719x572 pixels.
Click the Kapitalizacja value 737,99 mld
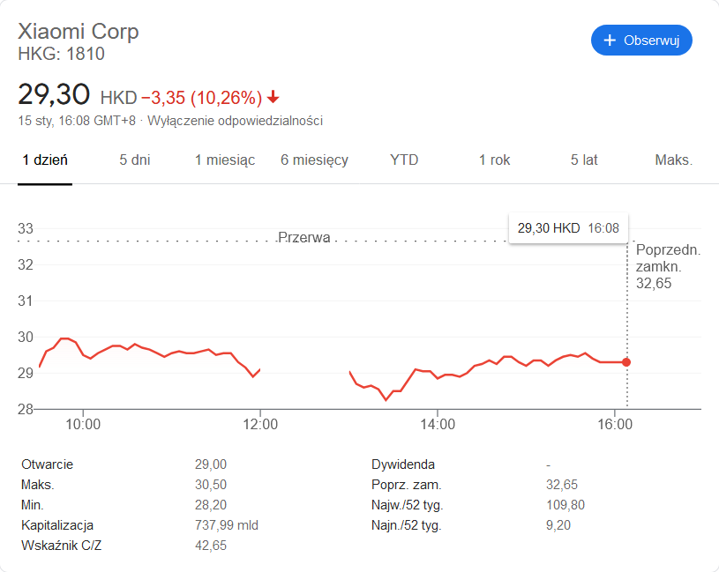(227, 525)
